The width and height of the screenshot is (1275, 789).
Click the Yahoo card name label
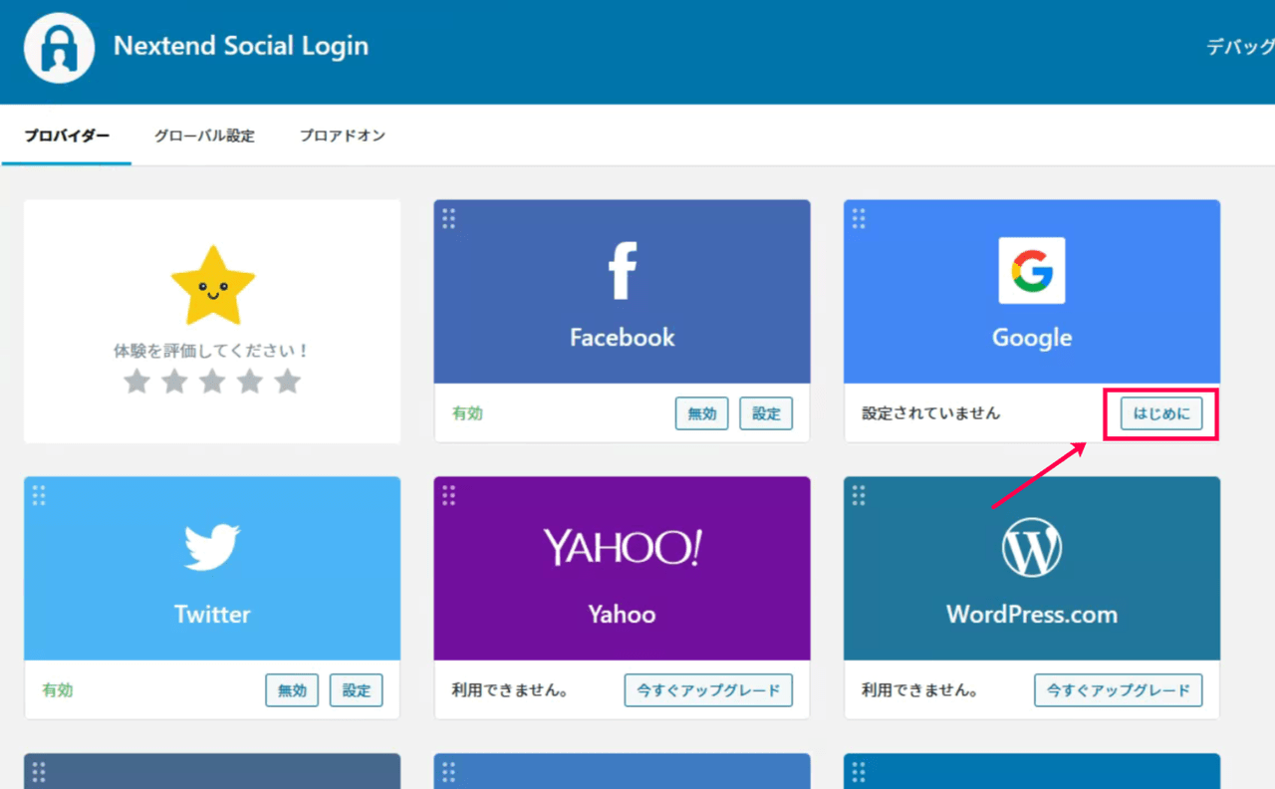tap(623, 615)
